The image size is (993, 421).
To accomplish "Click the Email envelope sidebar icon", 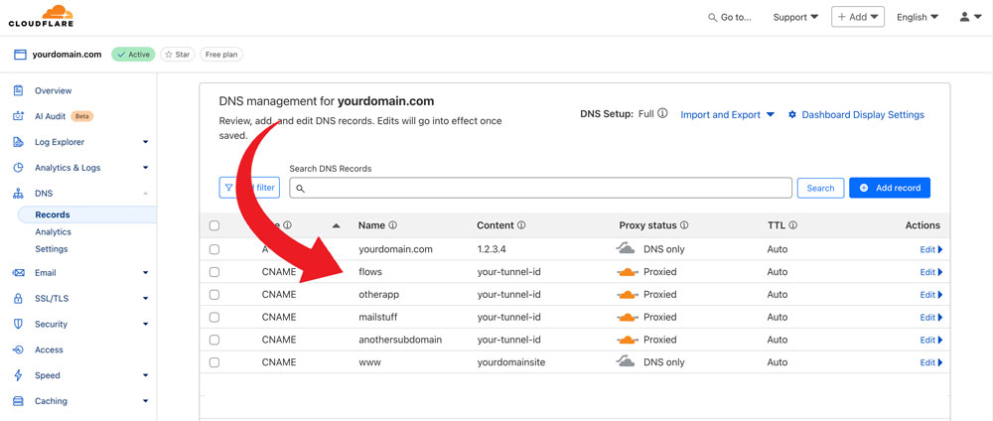I will tap(18, 273).
